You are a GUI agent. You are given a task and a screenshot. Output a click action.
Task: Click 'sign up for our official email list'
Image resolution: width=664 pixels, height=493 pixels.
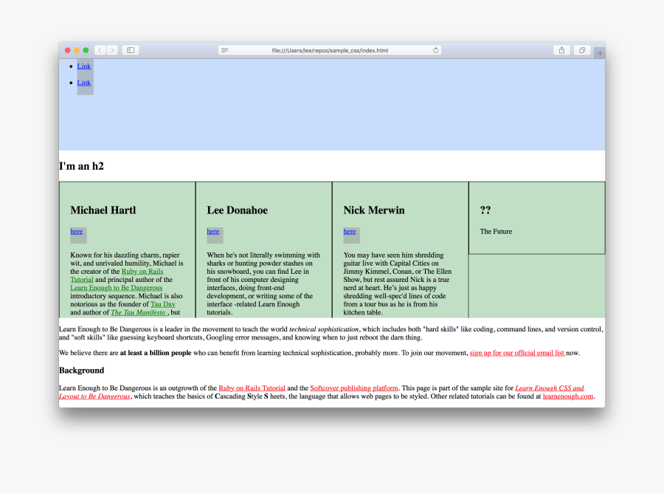[x=517, y=353]
